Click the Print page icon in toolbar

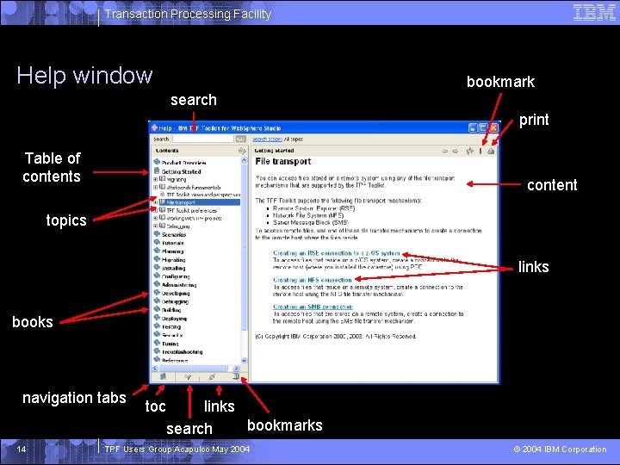(491, 151)
